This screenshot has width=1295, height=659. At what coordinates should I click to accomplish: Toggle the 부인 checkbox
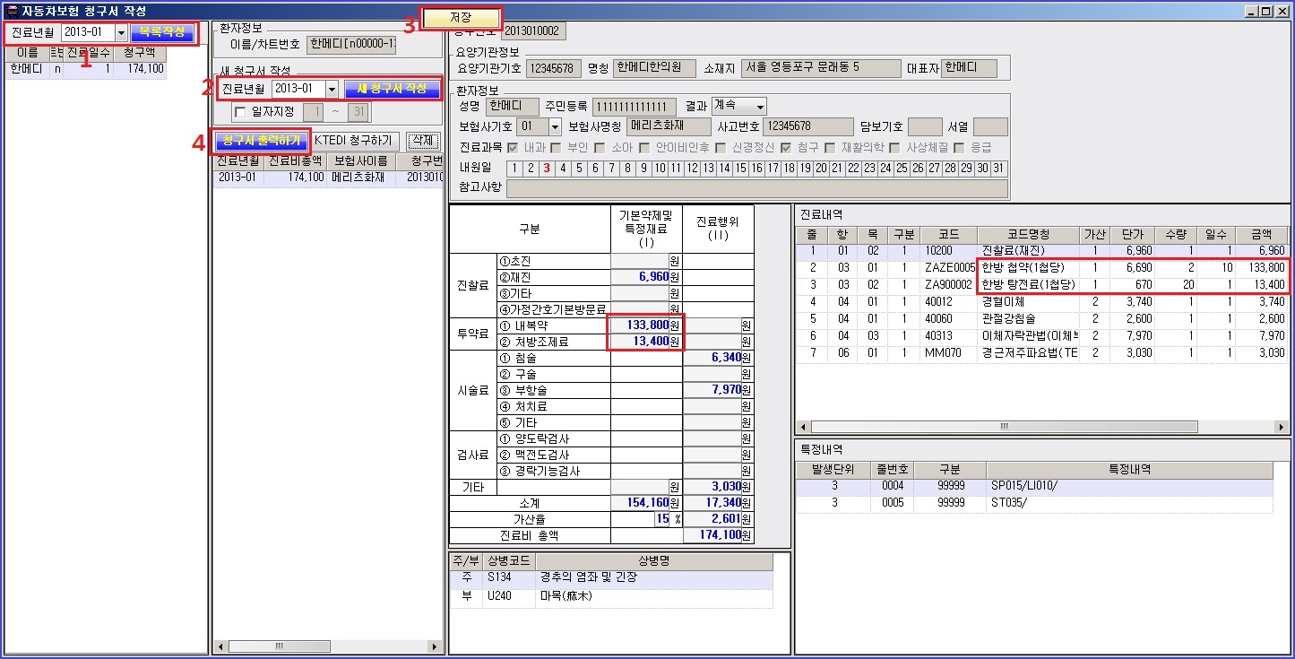click(x=556, y=147)
